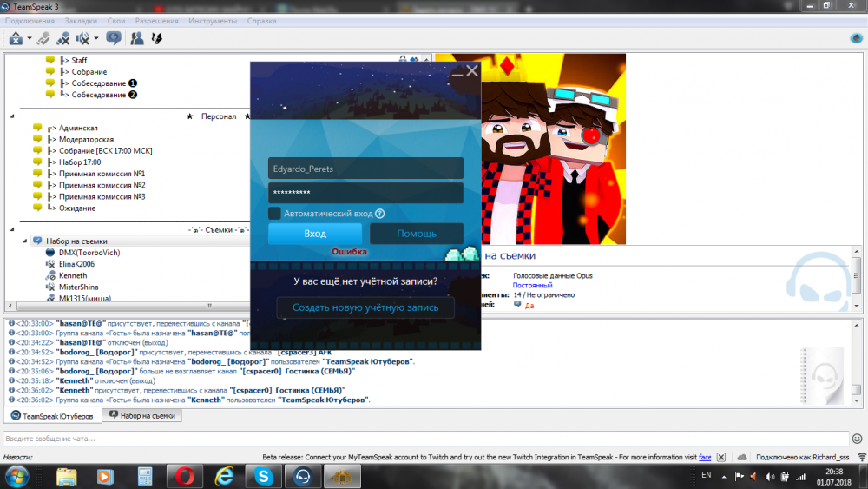The height and width of the screenshot is (489, 868).
Task: Collapse the Набор на съемки channel
Action: [x=23, y=241]
